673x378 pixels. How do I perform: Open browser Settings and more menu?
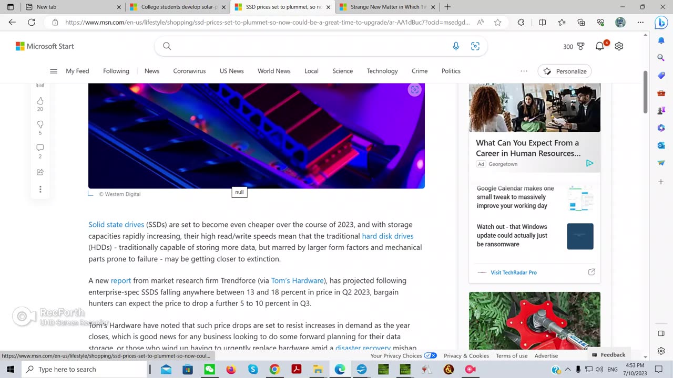[640, 23]
